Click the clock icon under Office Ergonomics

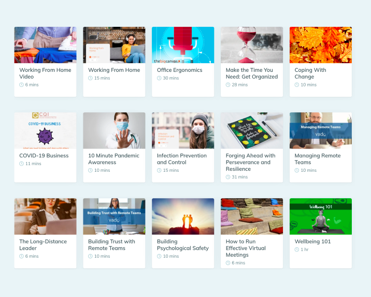159,78
